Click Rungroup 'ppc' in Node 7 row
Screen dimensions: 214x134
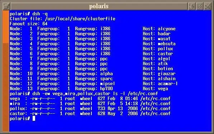point(104,59)
